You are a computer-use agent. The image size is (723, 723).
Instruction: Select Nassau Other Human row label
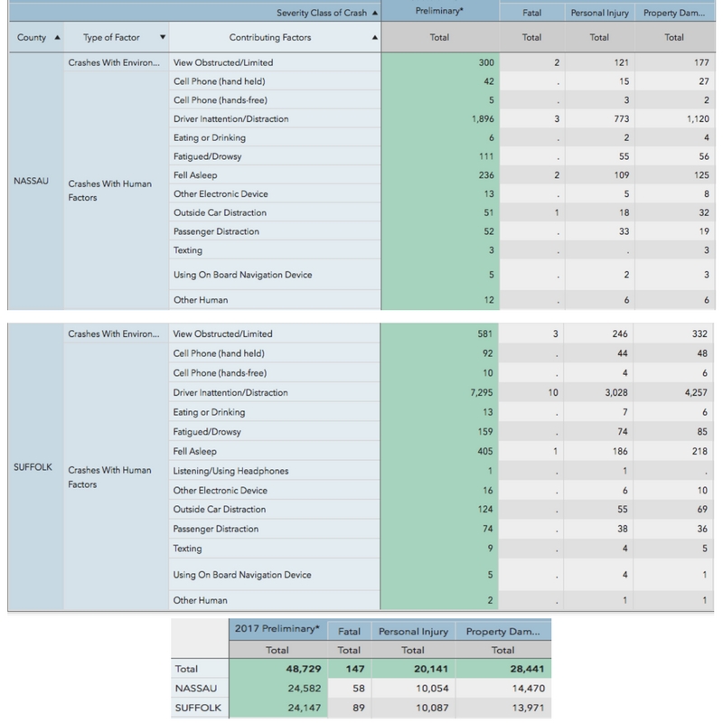tap(201, 300)
